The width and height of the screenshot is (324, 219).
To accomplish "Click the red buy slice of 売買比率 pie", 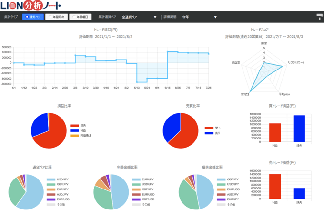I will (187, 134).
